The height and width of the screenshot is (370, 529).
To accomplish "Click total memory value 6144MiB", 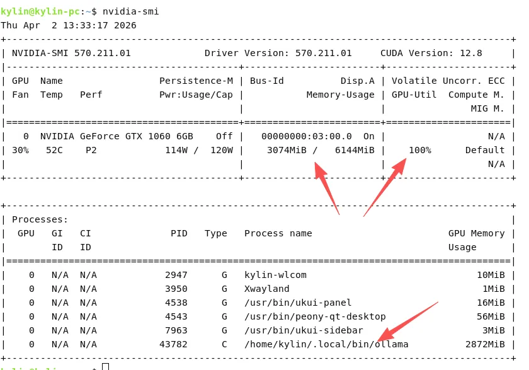I will point(355,150).
